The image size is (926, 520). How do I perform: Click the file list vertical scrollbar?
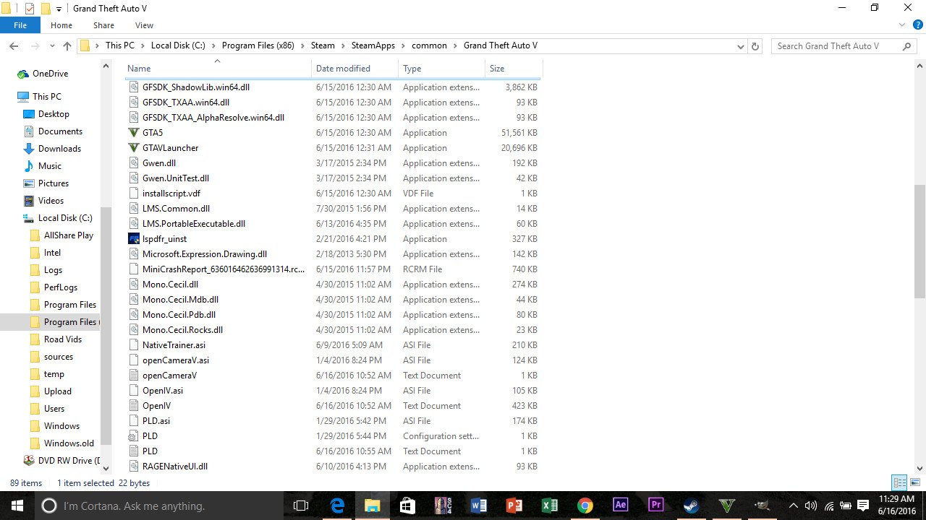(x=919, y=242)
